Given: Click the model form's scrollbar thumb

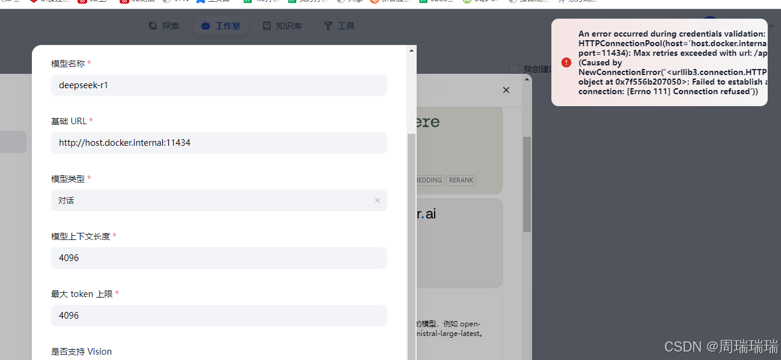Looking at the screenshot, I should (411, 246).
